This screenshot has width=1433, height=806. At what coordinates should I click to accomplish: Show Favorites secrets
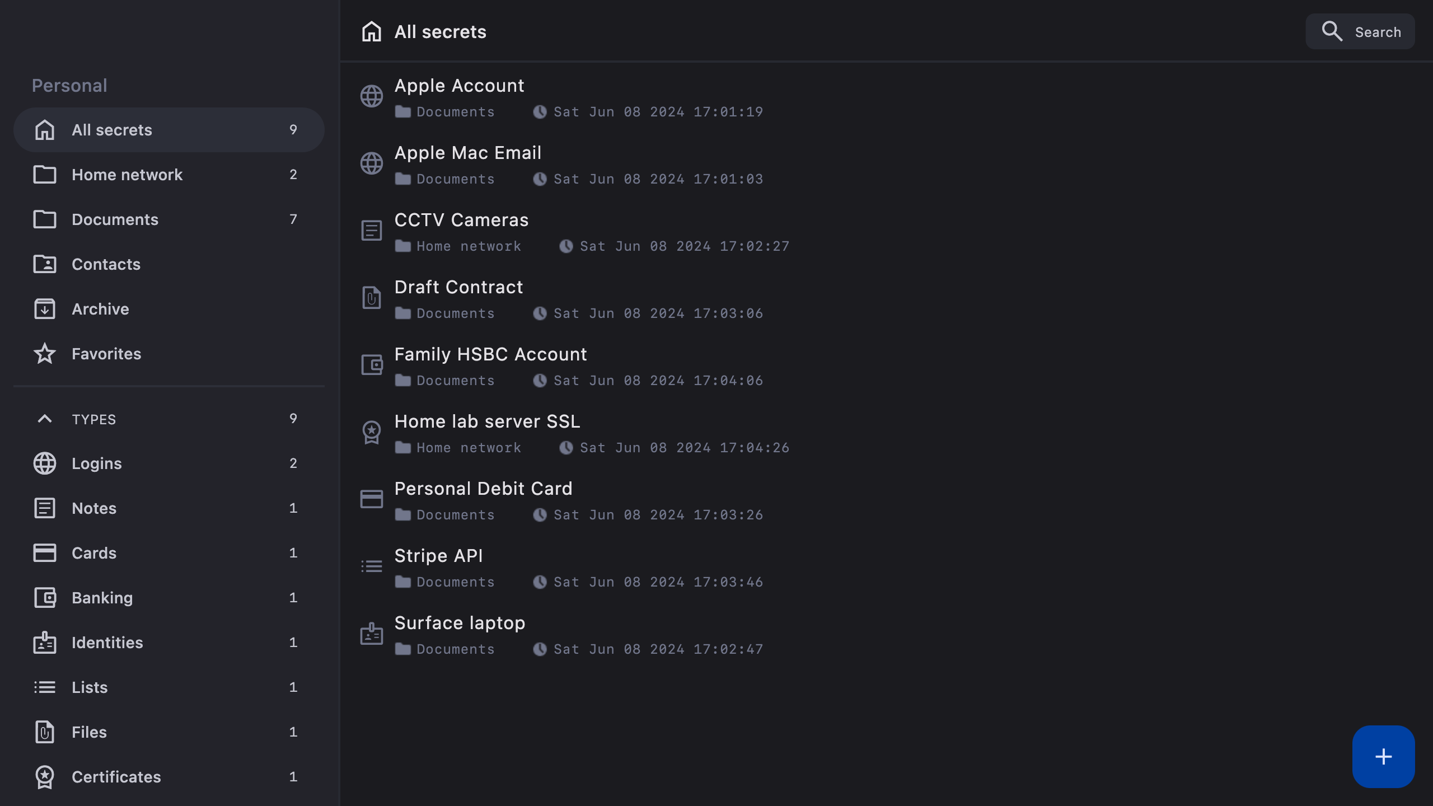(106, 354)
